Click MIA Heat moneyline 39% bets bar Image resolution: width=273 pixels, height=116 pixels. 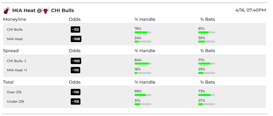click(207, 42)
